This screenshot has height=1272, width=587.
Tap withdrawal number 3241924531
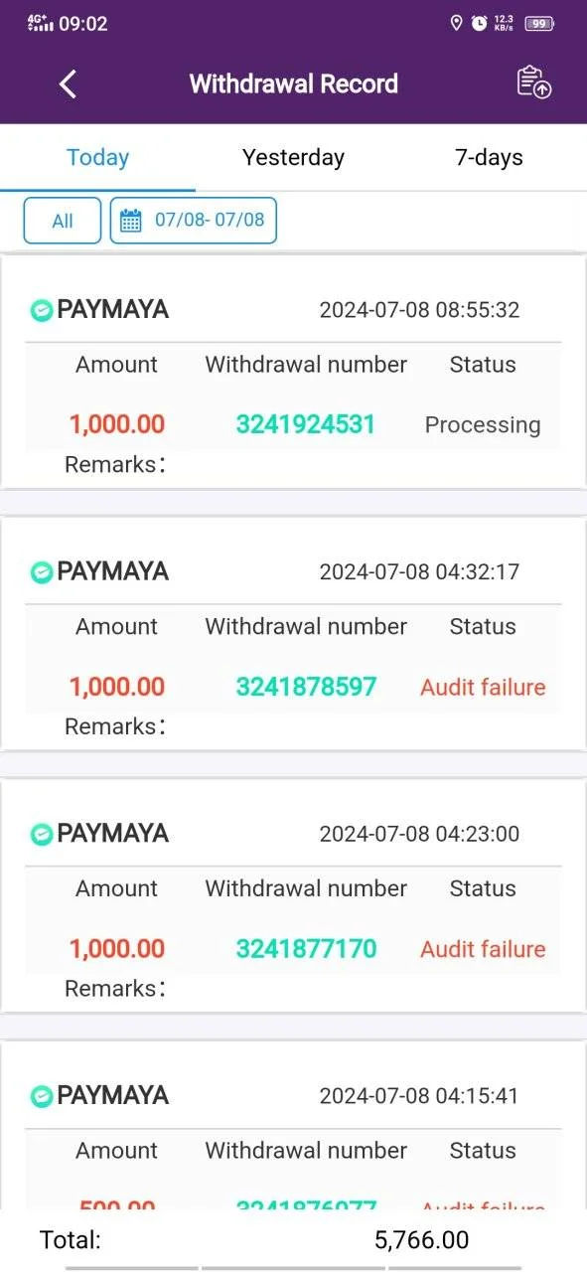tap(306, 424)
